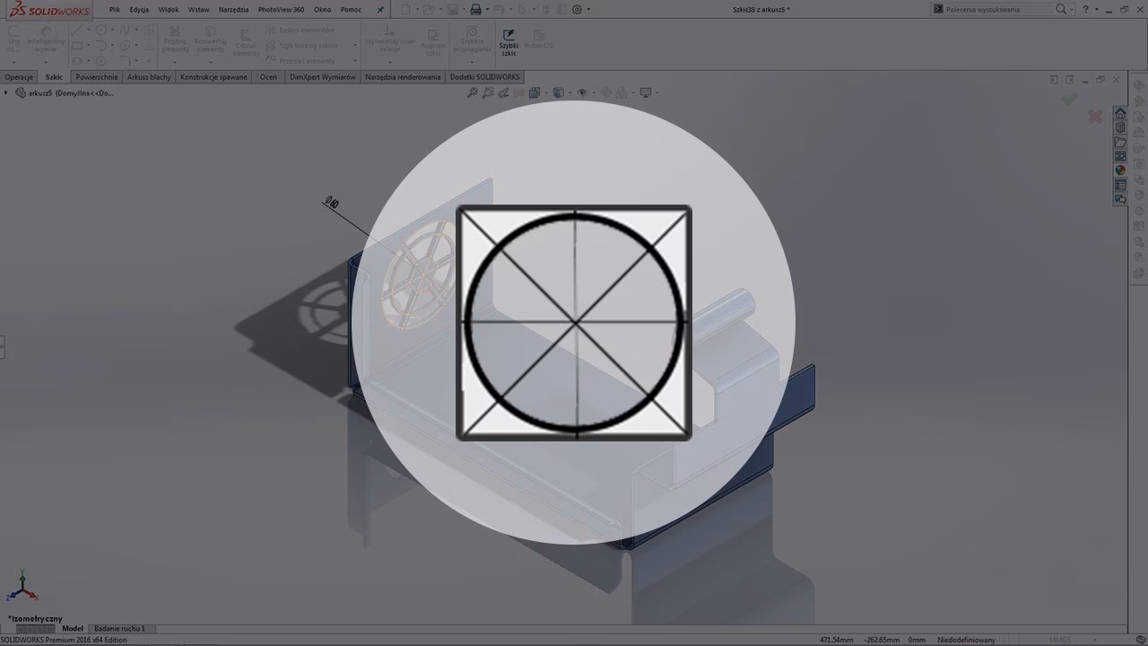
Task: Expand the arkusz5 feature tree node
Action: coord(7,92)
